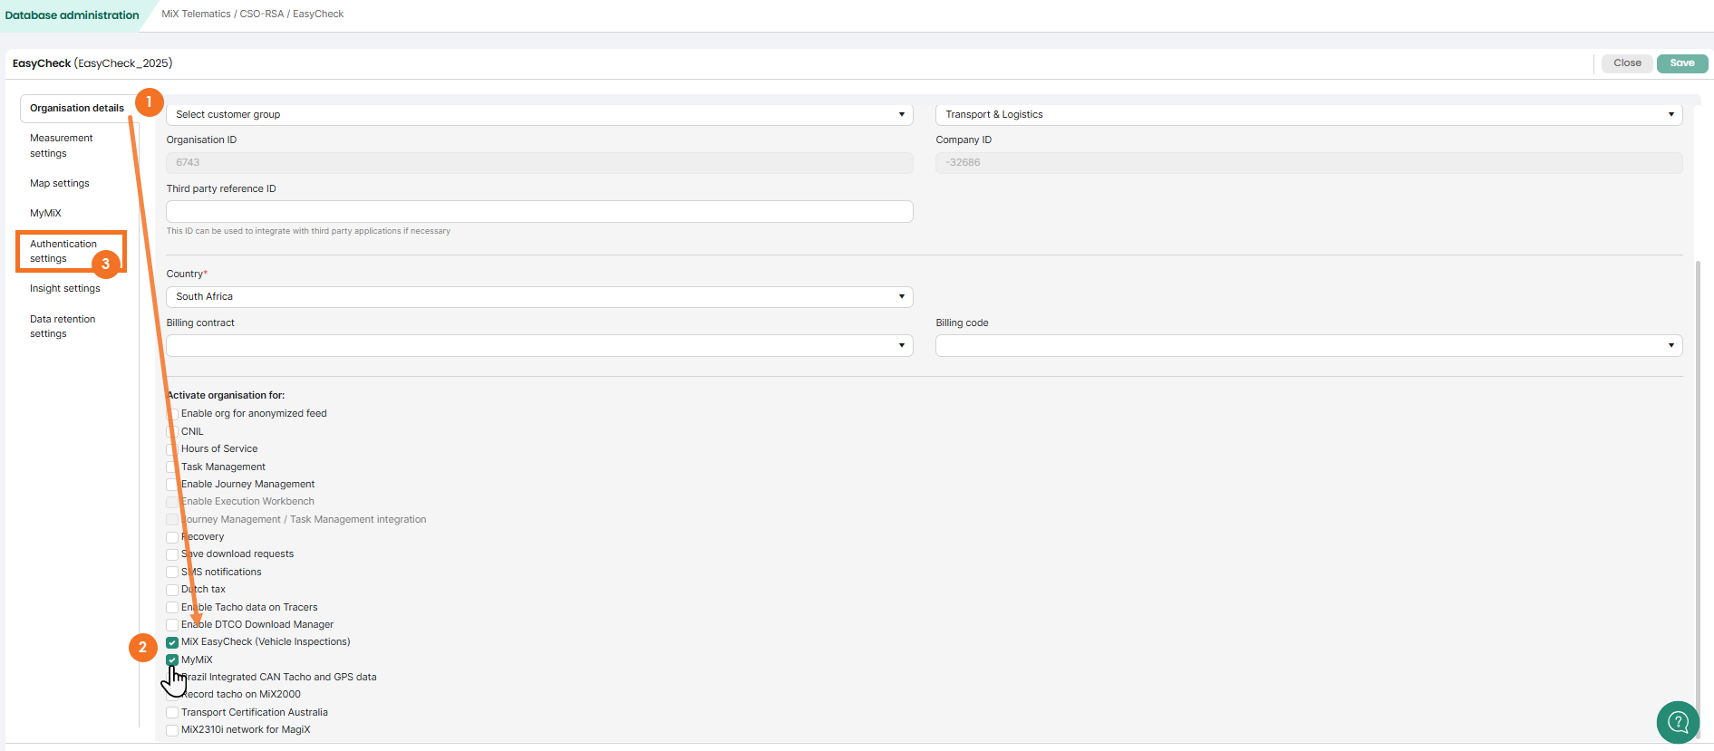
Task: Enable Save download requests checkbox
Action: coord(172,554)
